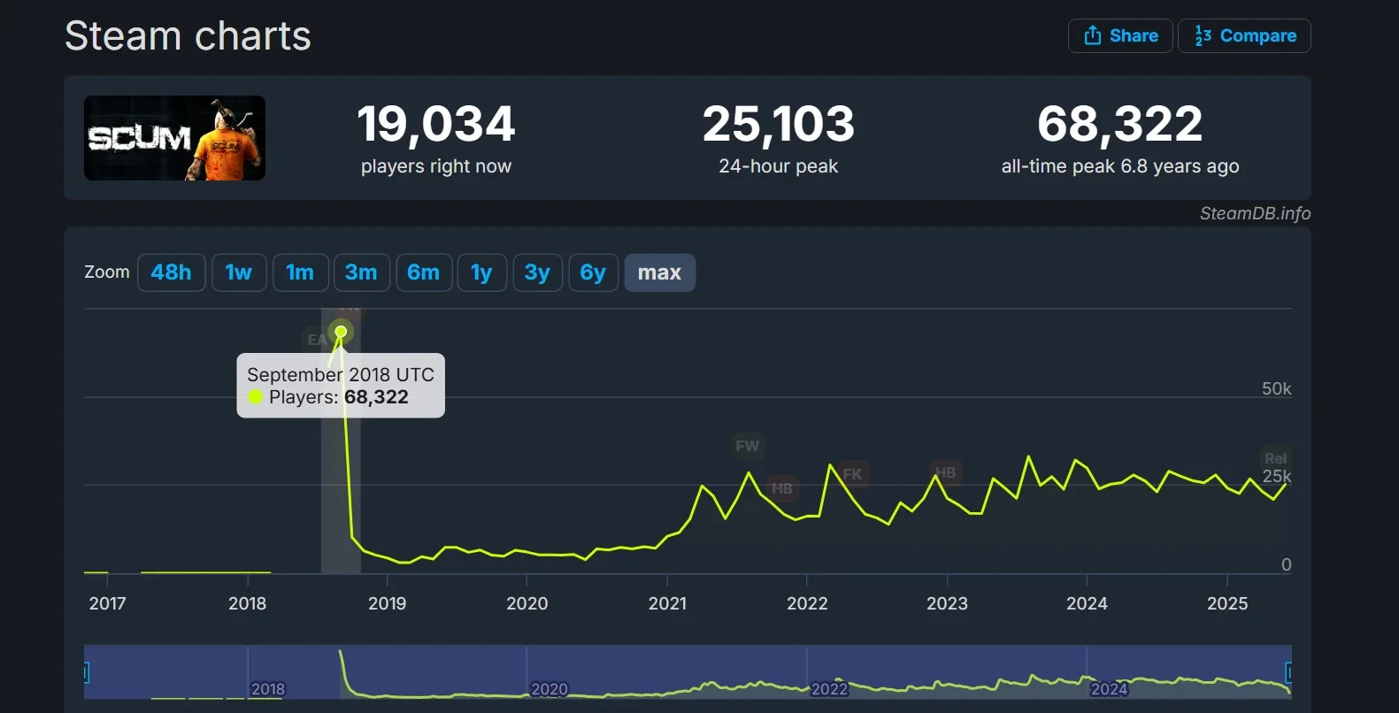Viewport: 1399px width, 713px height.
Task: Zoom chart to 1y
Action: [x=481, y=272]
